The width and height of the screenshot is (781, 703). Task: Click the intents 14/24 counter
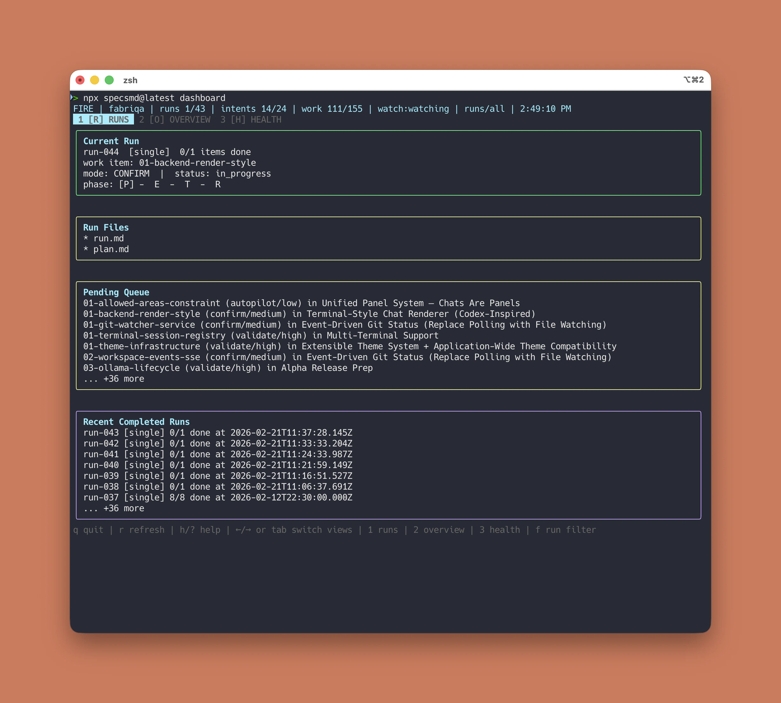click(x=253, y=109)
